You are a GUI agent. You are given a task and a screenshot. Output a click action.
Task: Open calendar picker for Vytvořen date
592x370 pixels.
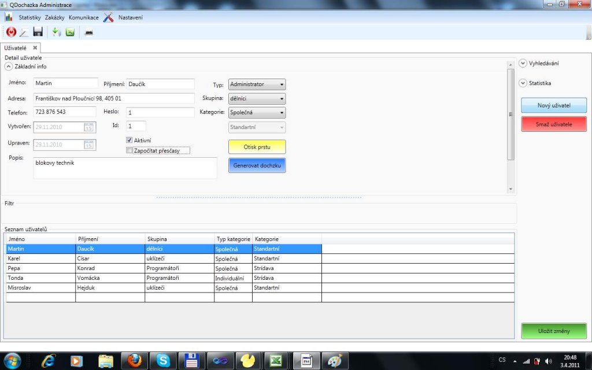[x=88, y=127]
